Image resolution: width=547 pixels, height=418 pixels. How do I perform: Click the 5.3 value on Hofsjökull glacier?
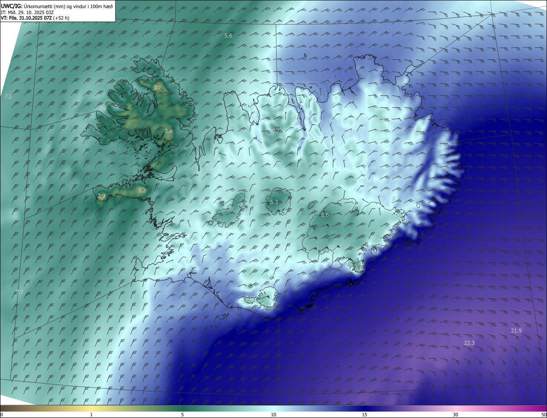coord(274,202)
